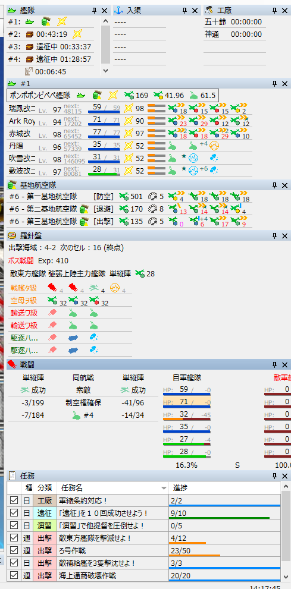Viewport: 291px width, 589px height.
Task: Click the 59/59 HP bar of 瑞鳳改二
Action: pyautogui.click(x=104, y=108)
